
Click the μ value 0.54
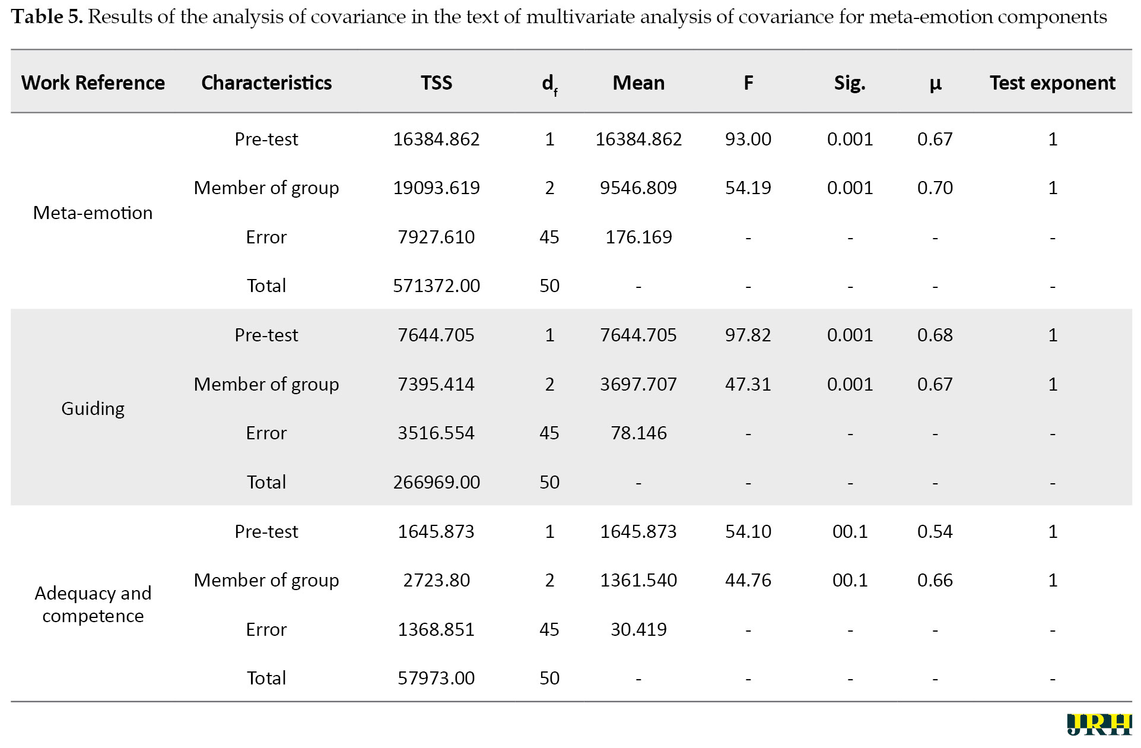(935, 531)
